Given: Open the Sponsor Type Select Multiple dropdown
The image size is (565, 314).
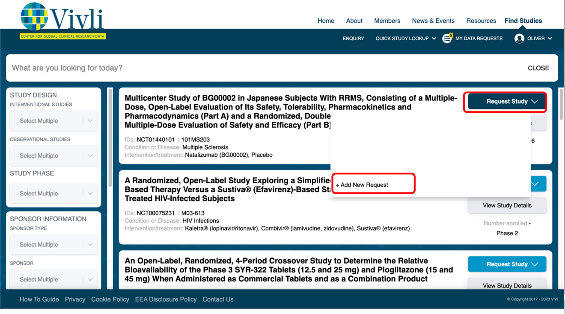Looking at the screenshot, I should (54, 245).
